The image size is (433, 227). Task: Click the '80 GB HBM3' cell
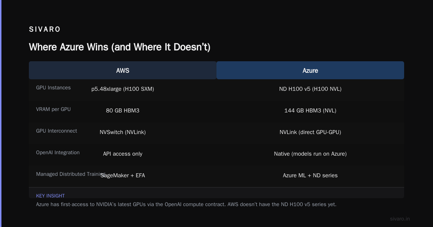pos(123,111)
